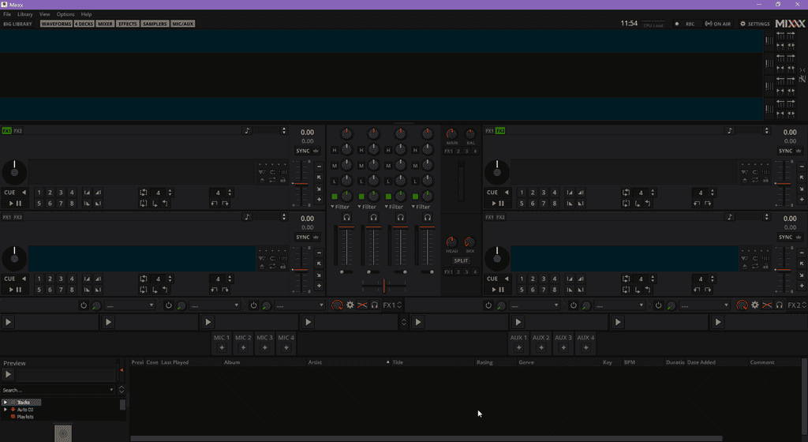Toggle the MIXER section

105,24
